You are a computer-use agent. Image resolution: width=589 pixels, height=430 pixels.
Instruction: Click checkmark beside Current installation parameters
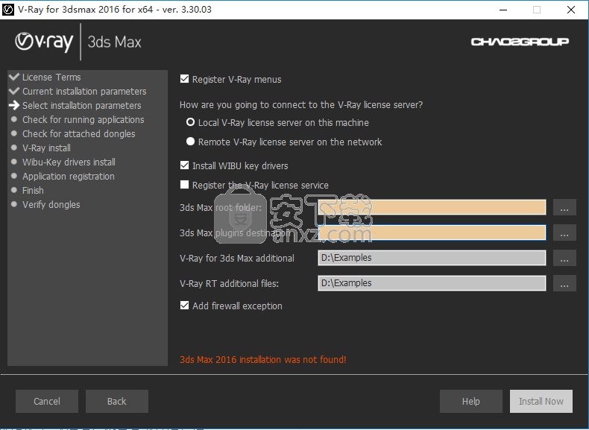(x=14, y=91)
